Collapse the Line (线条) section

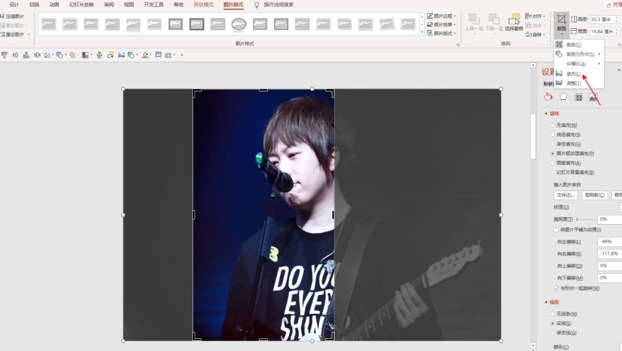pyautogui.click(x=546, y=302)
